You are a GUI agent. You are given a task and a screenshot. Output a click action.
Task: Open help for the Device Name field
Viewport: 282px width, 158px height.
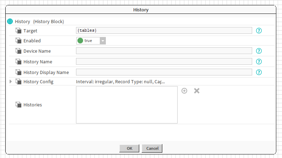pyautogui.click(x=259, y=51)
